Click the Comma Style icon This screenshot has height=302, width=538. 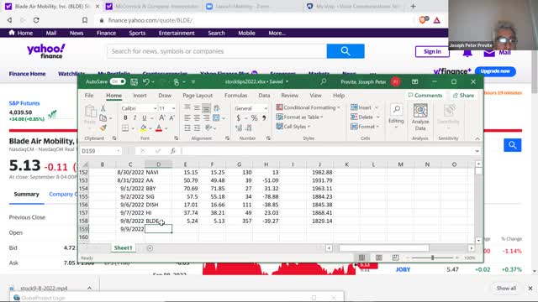tap(264, 118)
